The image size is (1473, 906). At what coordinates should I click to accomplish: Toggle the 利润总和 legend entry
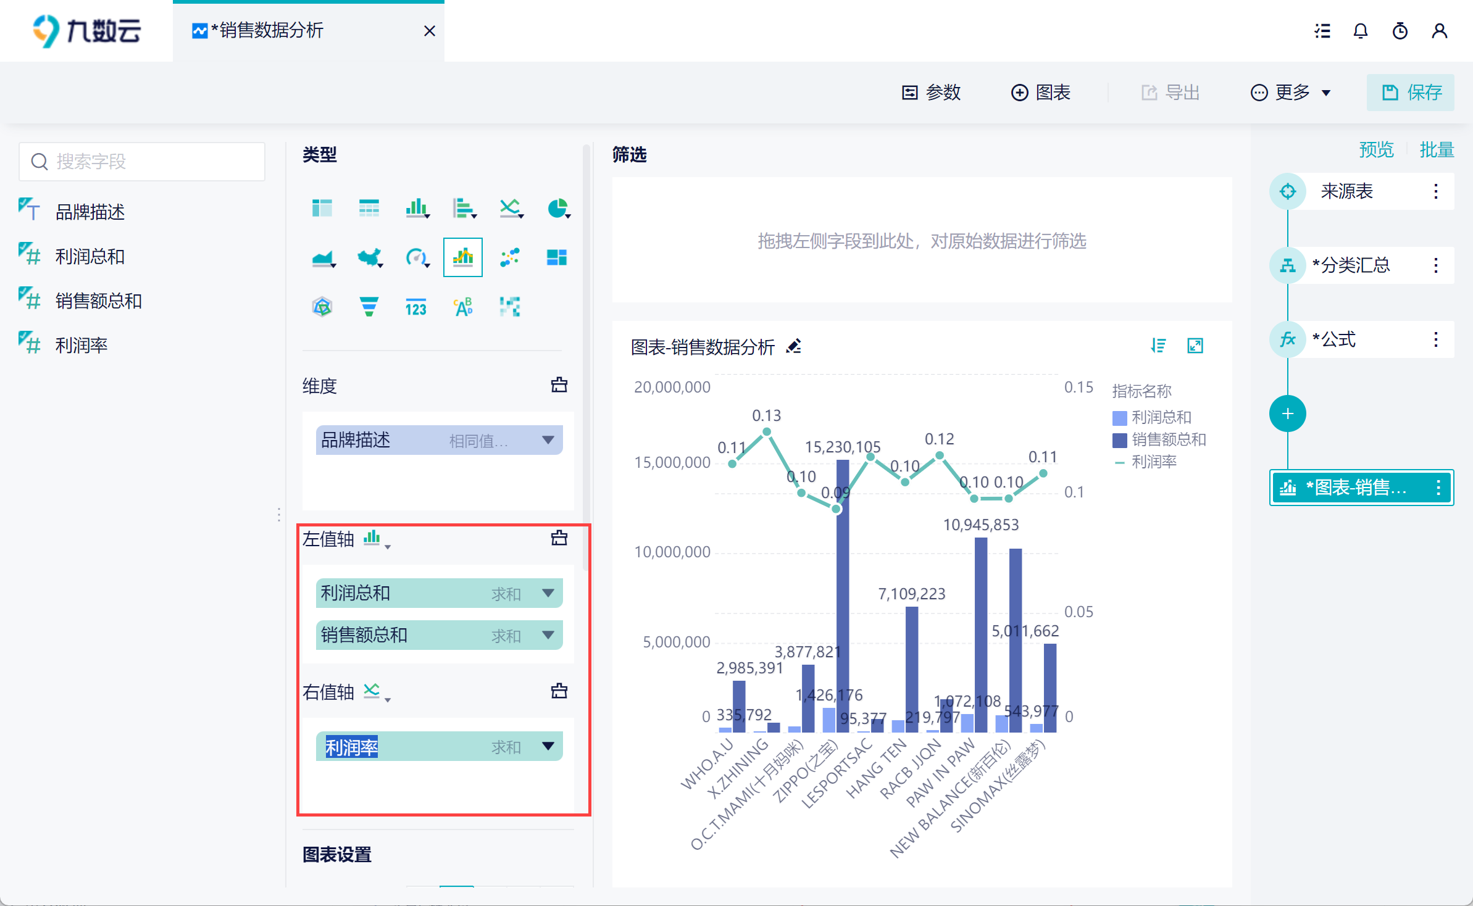1152,418
